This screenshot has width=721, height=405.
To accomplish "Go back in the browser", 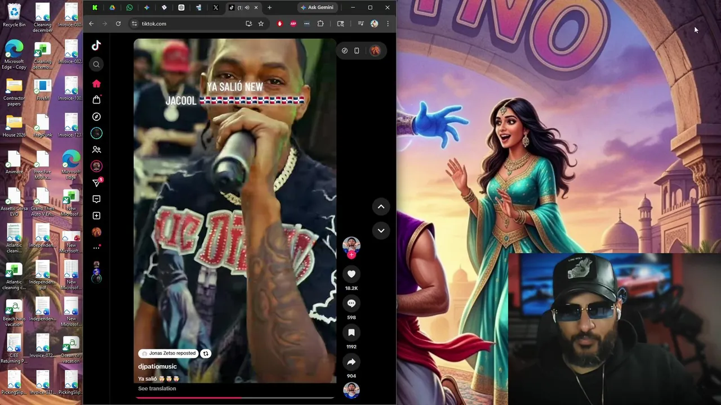I will pyautogui.click(x=91, y=24).
